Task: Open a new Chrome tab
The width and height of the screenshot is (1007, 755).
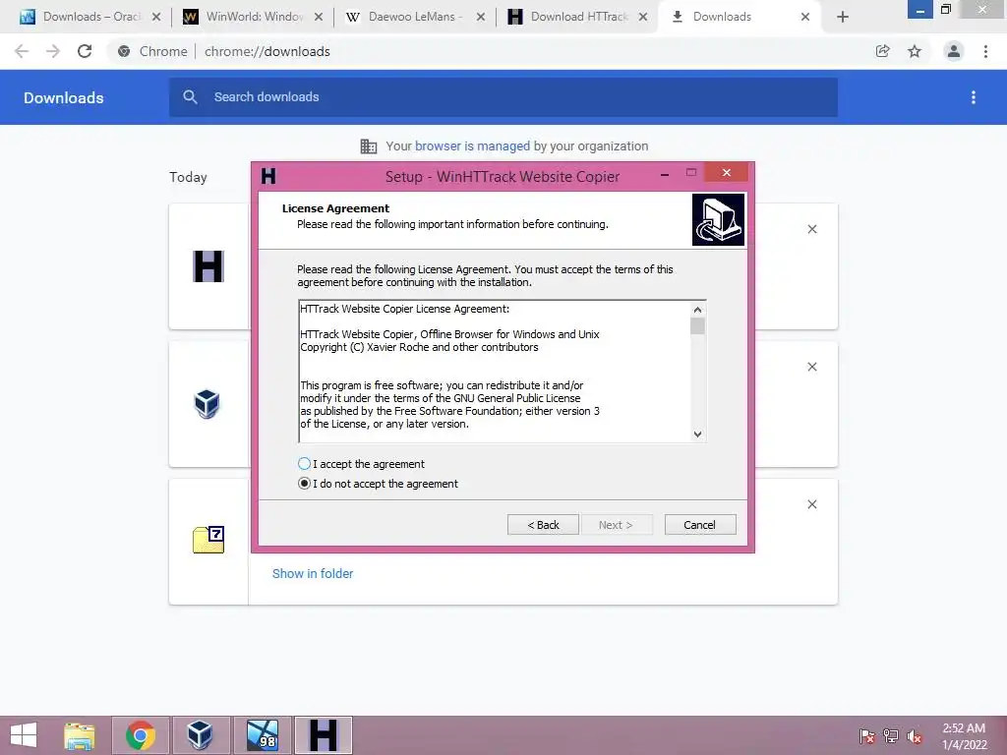Action: (843, 18)
